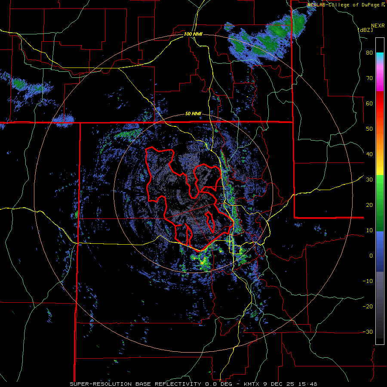Click the -30 value on the dBZ scale
This screenshot has width=387, height=387.
coord(368,332)
